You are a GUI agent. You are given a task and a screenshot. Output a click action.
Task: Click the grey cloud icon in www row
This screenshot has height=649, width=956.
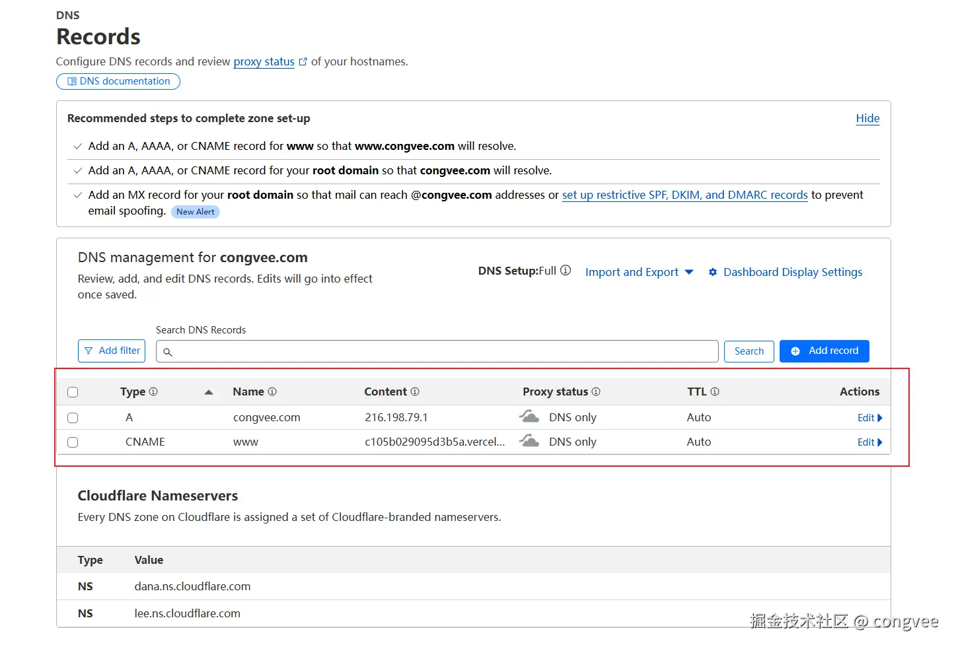529,440
